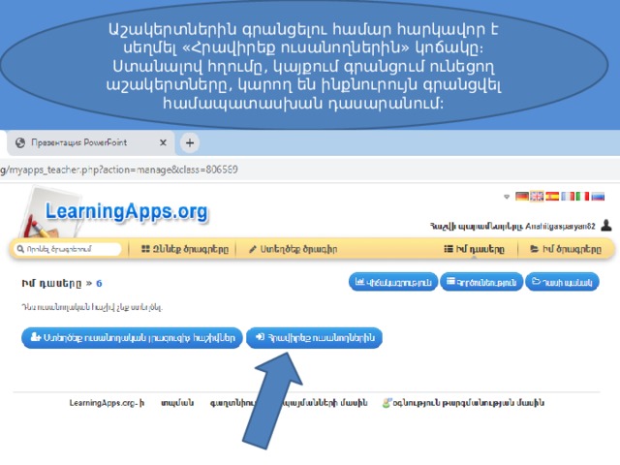Click the app search input field

point(67,249)
